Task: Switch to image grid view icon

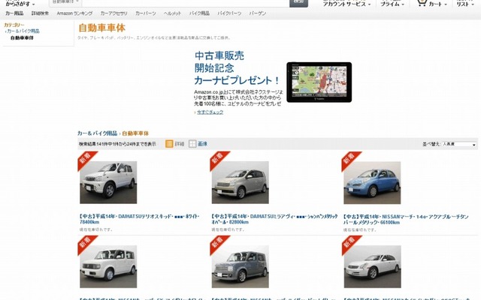Action: pyautogui.click(x=192, y=143)
